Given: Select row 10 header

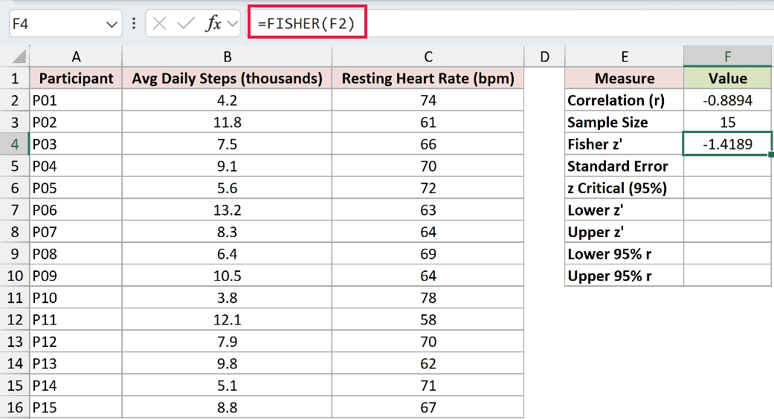Looking at the screenshot, I should (x=15, y=276).
